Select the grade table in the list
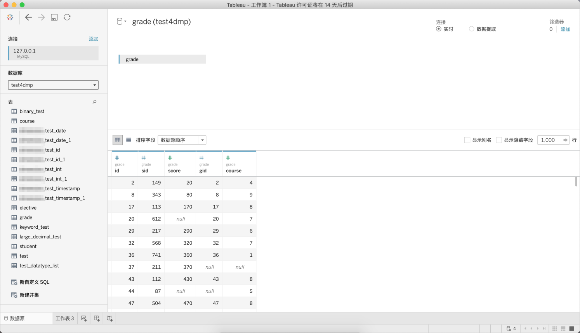 [x=26, y=217]
